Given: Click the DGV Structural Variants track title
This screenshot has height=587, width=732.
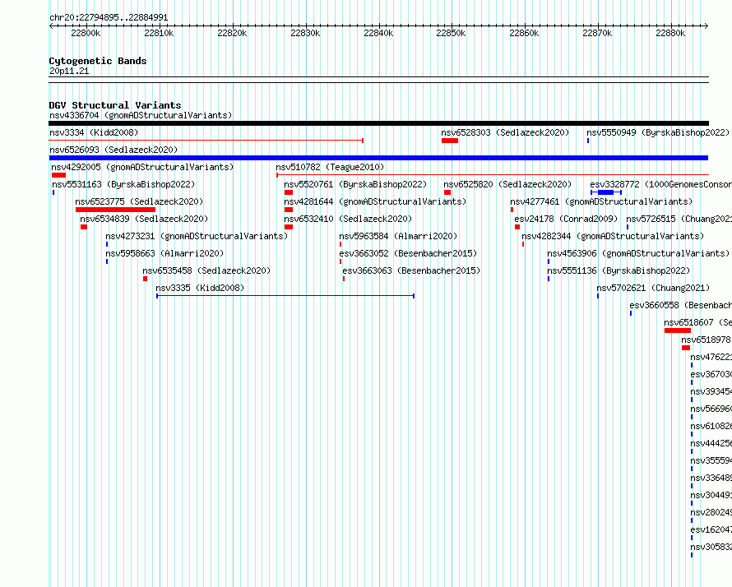Looking at the screenshot, I should (115, 105).
